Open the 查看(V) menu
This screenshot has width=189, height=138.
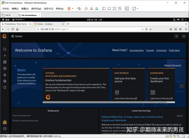pyautogui.click(x=25, y=9)
